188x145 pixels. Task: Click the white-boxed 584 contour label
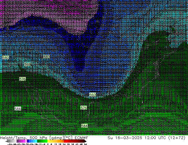[18, 109]
